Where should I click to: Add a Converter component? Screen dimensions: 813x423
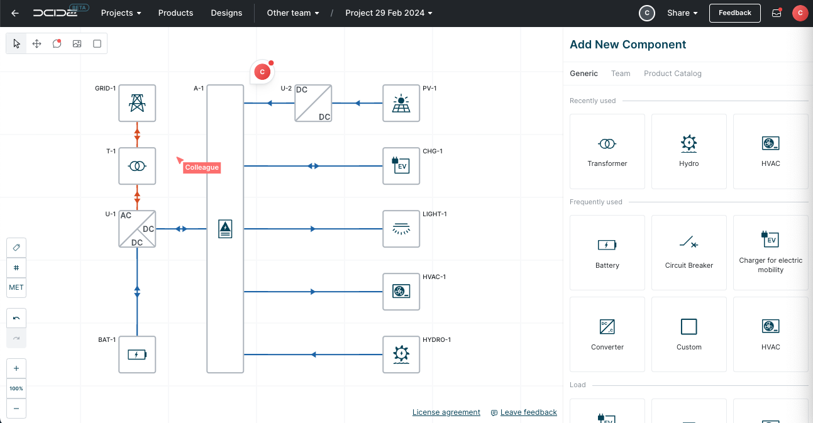coord(607,334)
